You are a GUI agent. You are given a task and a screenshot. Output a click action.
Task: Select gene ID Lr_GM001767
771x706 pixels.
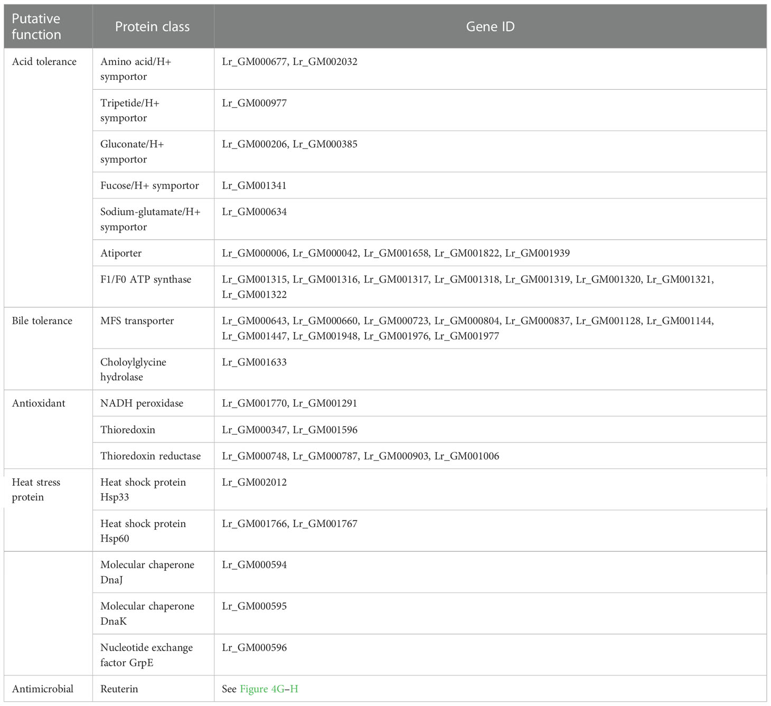(325, 524)
